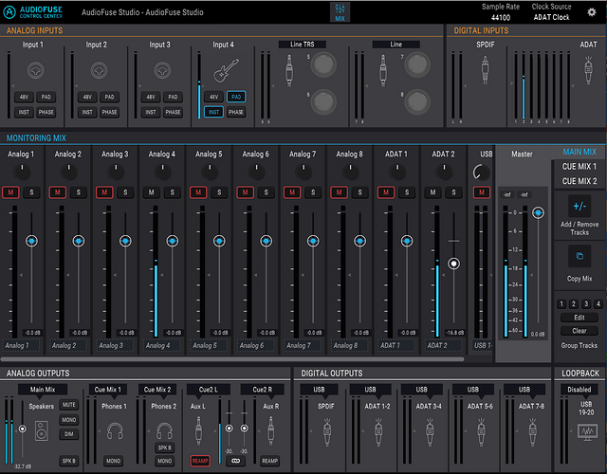This screenshot has height=474, width=607.
Task: Toggle REAMP on Aux L output
Action: tap(200, 461)
